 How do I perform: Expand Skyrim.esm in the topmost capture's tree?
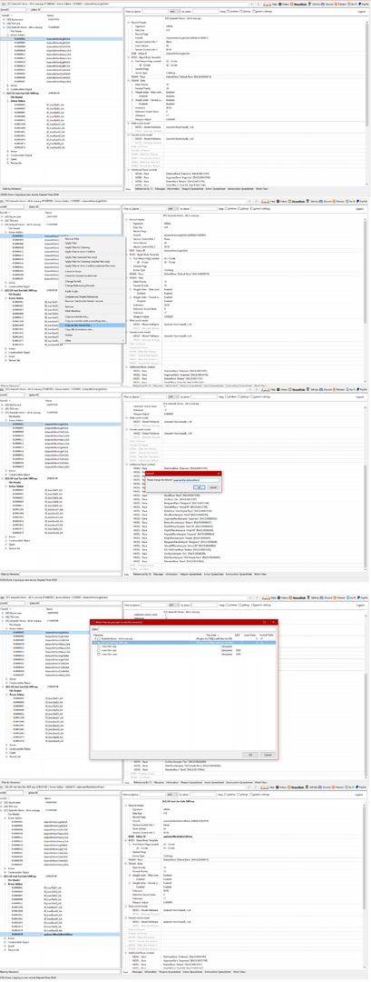click(4, 19)
